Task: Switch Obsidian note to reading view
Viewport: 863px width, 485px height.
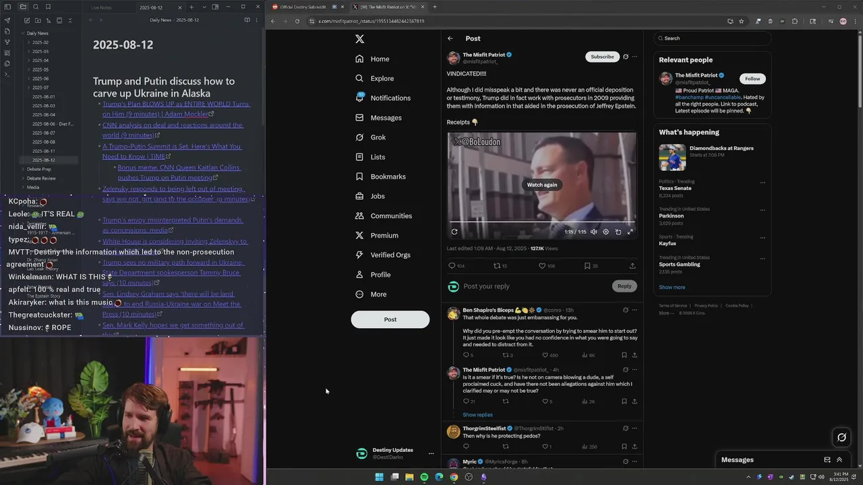Action: click(x=247, y=20)
